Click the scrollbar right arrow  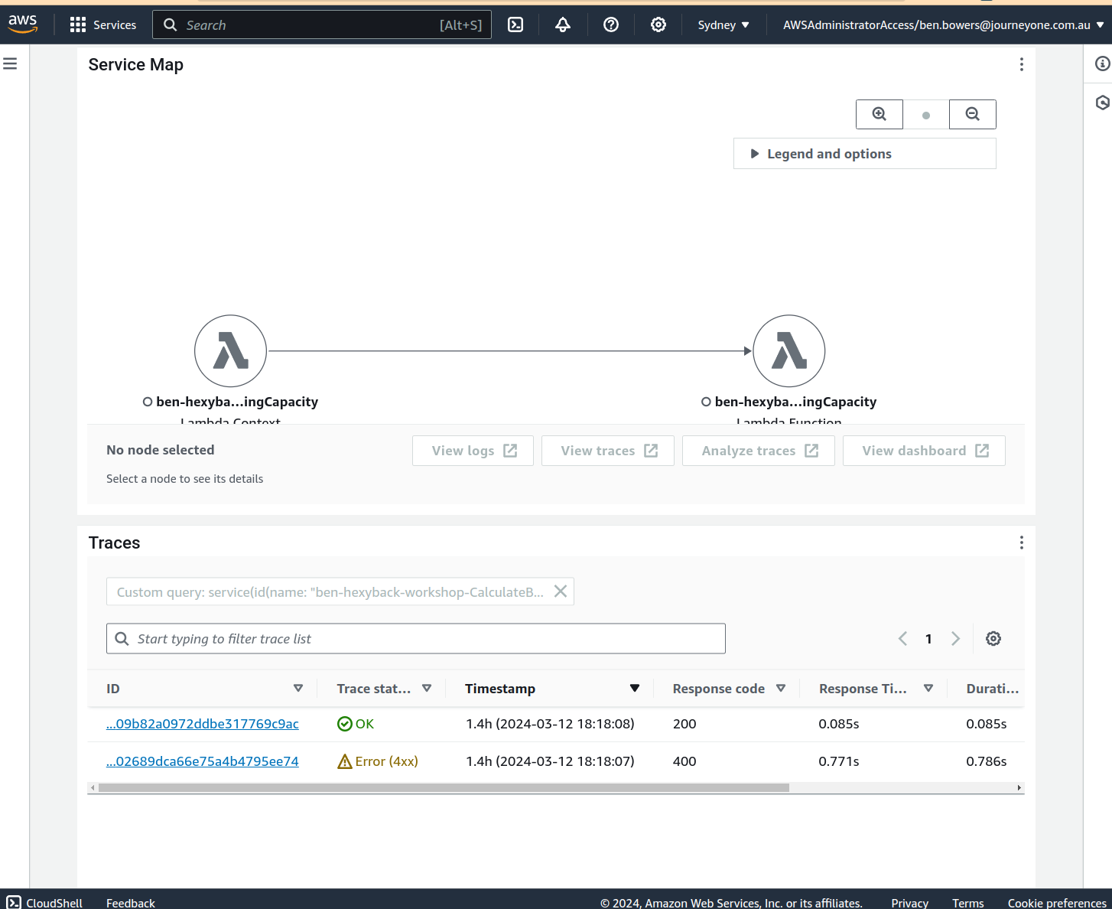(x=1019, y=787)
